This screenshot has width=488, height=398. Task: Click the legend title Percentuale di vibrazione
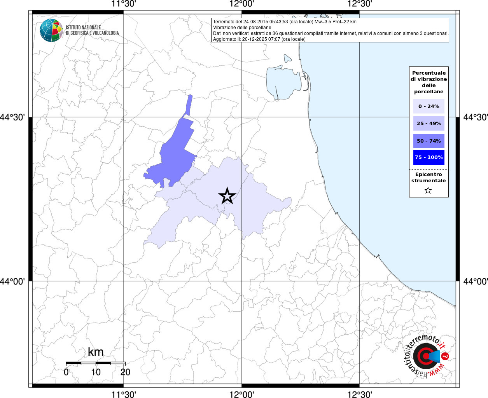(x=429, y=82)
